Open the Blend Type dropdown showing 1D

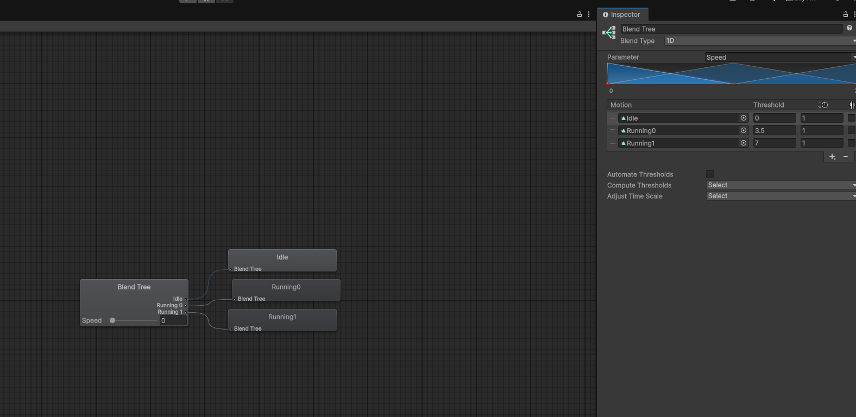click(x=760, y=41)
